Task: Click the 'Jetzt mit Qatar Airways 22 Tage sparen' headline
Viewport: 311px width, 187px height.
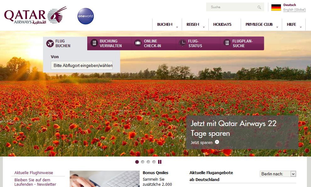Action: click(x=233, y=128)
